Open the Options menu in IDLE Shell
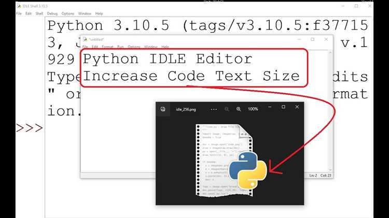This screenshot has height=218, width=389. tap(68, 13)
